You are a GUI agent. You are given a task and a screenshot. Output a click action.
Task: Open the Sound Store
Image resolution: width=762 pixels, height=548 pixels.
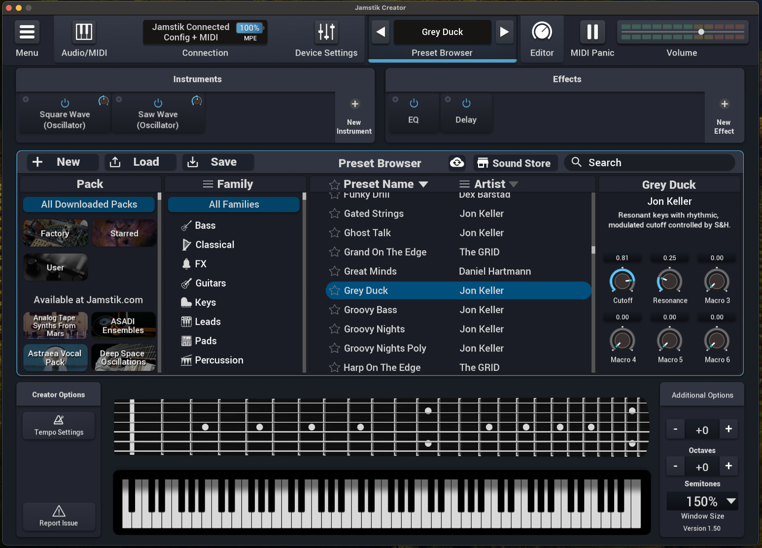(x=515, y=163)
